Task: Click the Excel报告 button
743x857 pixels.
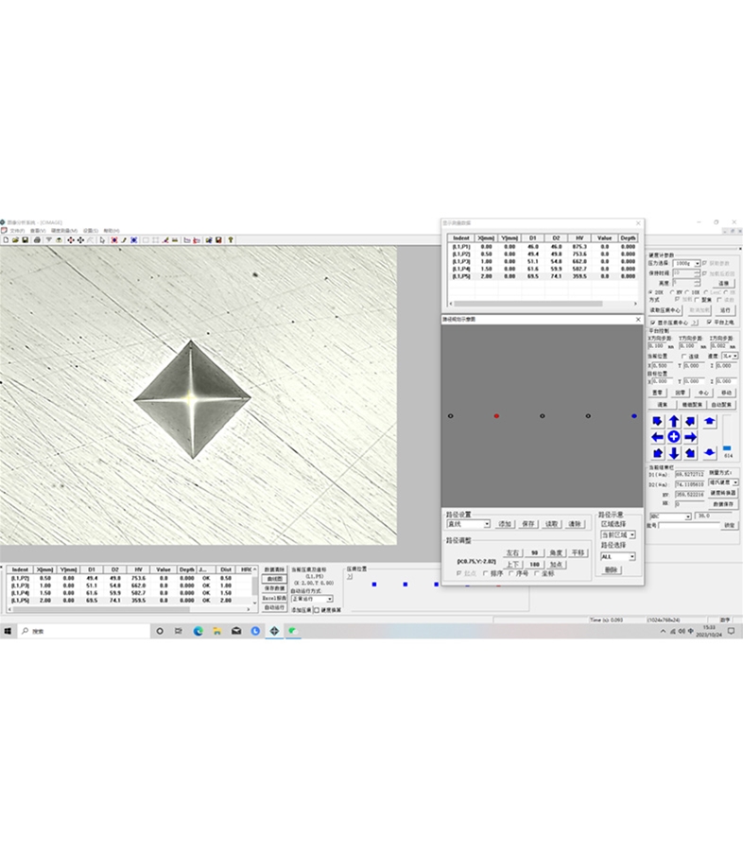Action: pos(274,598)
